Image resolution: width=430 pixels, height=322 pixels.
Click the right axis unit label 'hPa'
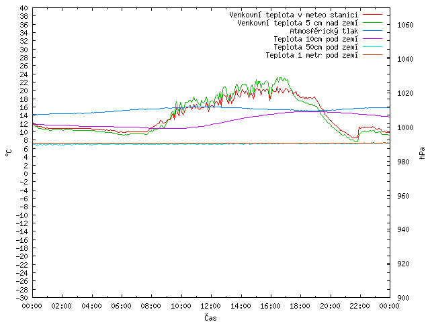tap(422, 153)
